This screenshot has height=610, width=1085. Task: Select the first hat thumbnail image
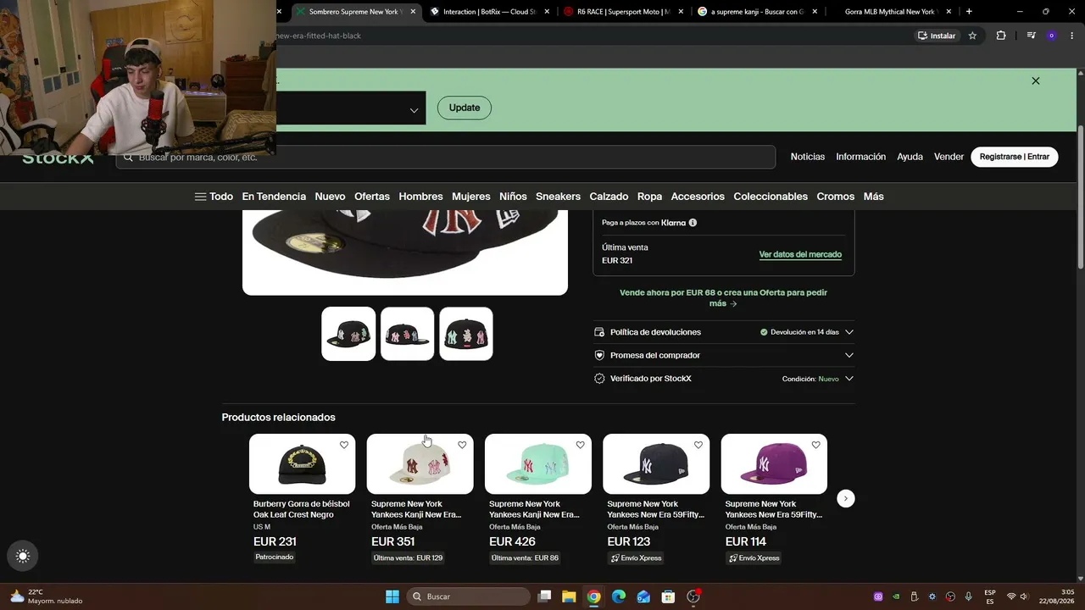(x=348, y=334)
